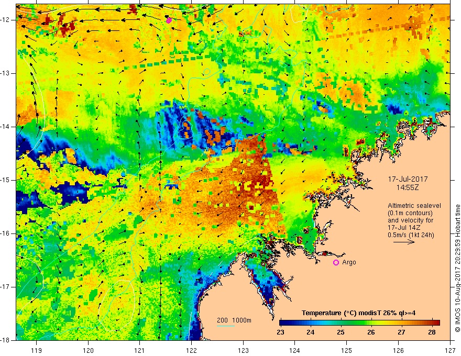Click latitude axis label '-15'
461x356 pixels.
coord(6,180)
